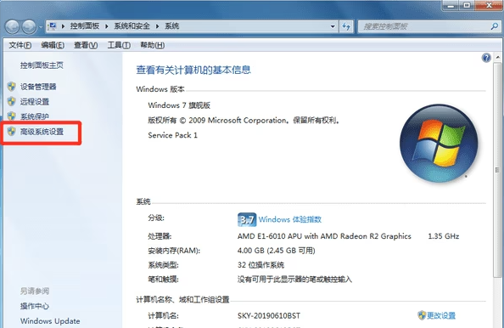Maximize the window
This screenshot has height=328, width=504.
(x=467, y=5)
